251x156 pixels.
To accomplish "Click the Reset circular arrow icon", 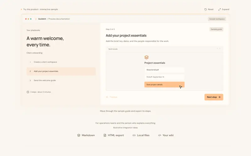I will (206, 9).
